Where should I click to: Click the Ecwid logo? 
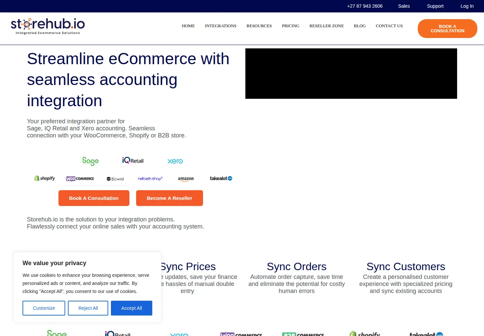click(115, 179)
